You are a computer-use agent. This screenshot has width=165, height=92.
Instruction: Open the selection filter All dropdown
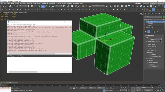point(23,6)
